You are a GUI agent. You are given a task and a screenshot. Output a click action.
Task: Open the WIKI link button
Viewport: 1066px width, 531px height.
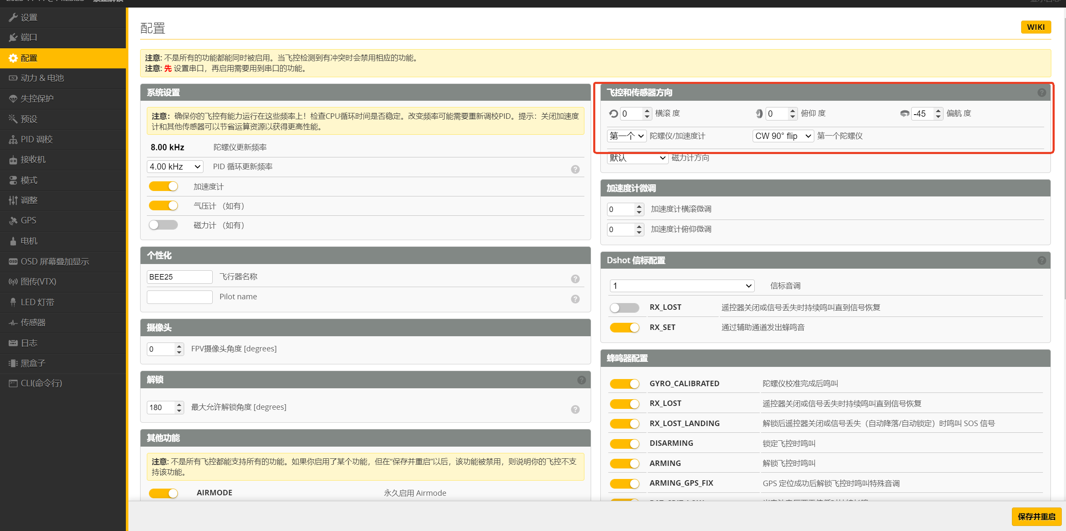[1035, 27]
